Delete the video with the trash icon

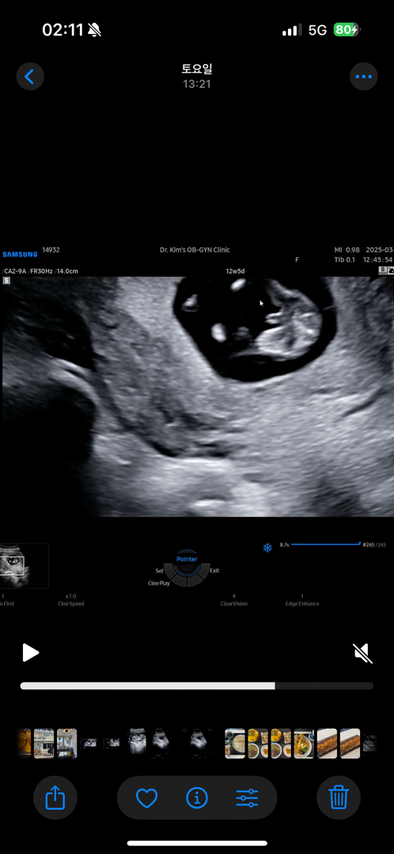coord(339,798)
